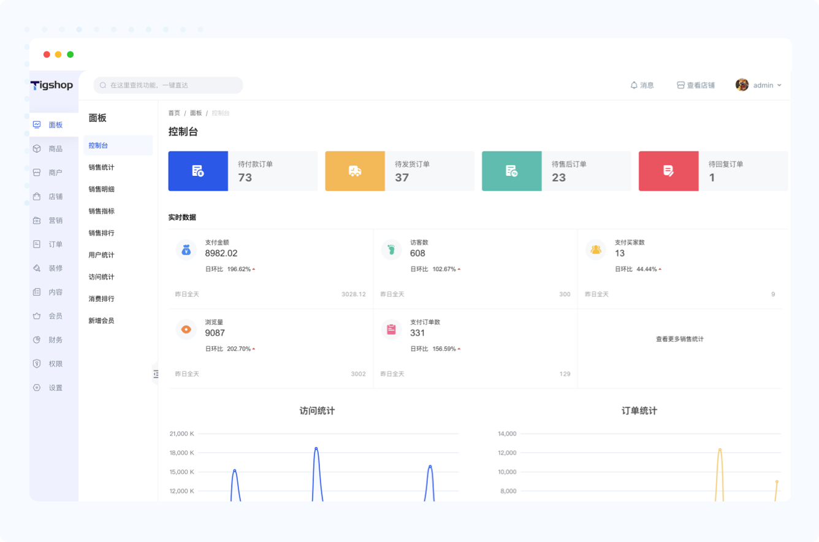Image resolution: width=819 pixels, height=542 pixels.
Task: Click the 访客数 value 608
Action: pyautogui.click(x=418, y=253)
